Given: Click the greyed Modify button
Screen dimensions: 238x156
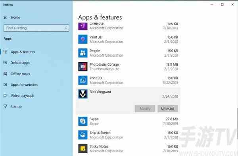Looking at the screenshot, I should [145, 108].
